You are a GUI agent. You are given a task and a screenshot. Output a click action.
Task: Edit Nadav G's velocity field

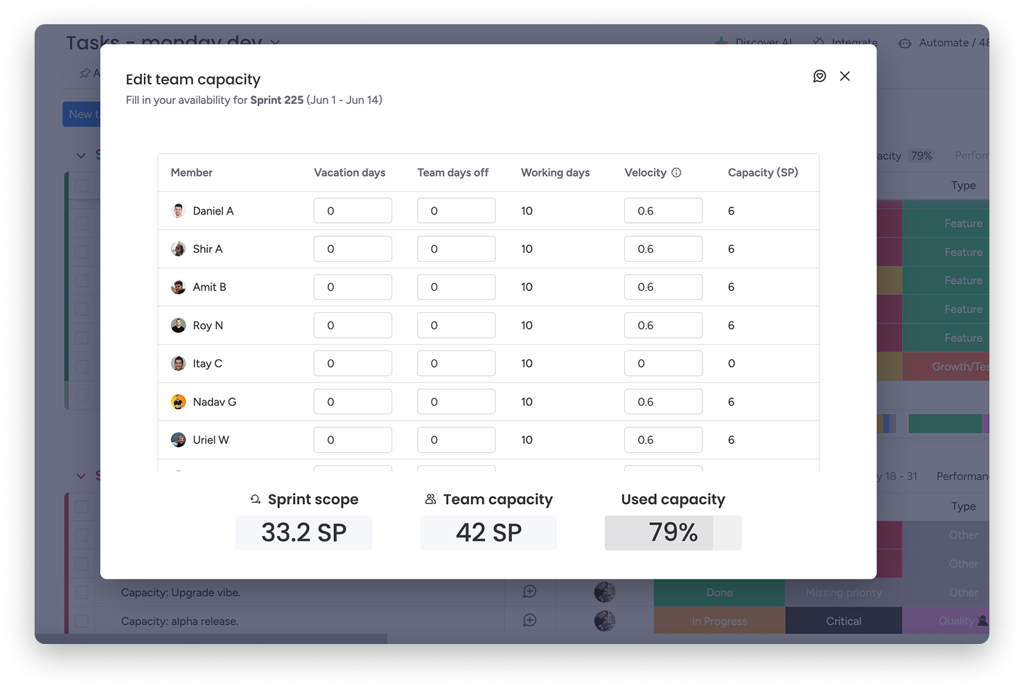663,402
